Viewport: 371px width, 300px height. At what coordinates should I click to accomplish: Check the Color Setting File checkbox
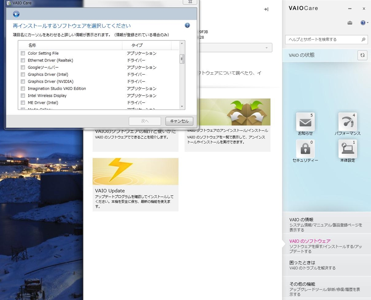tap(23, 53)
